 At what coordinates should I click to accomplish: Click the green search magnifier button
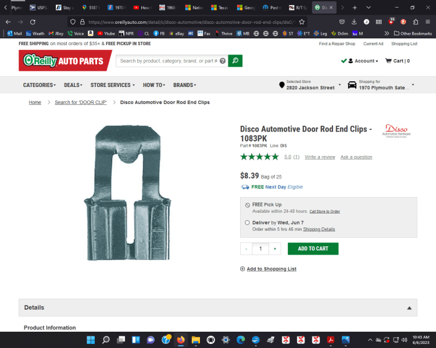[235, 61]
